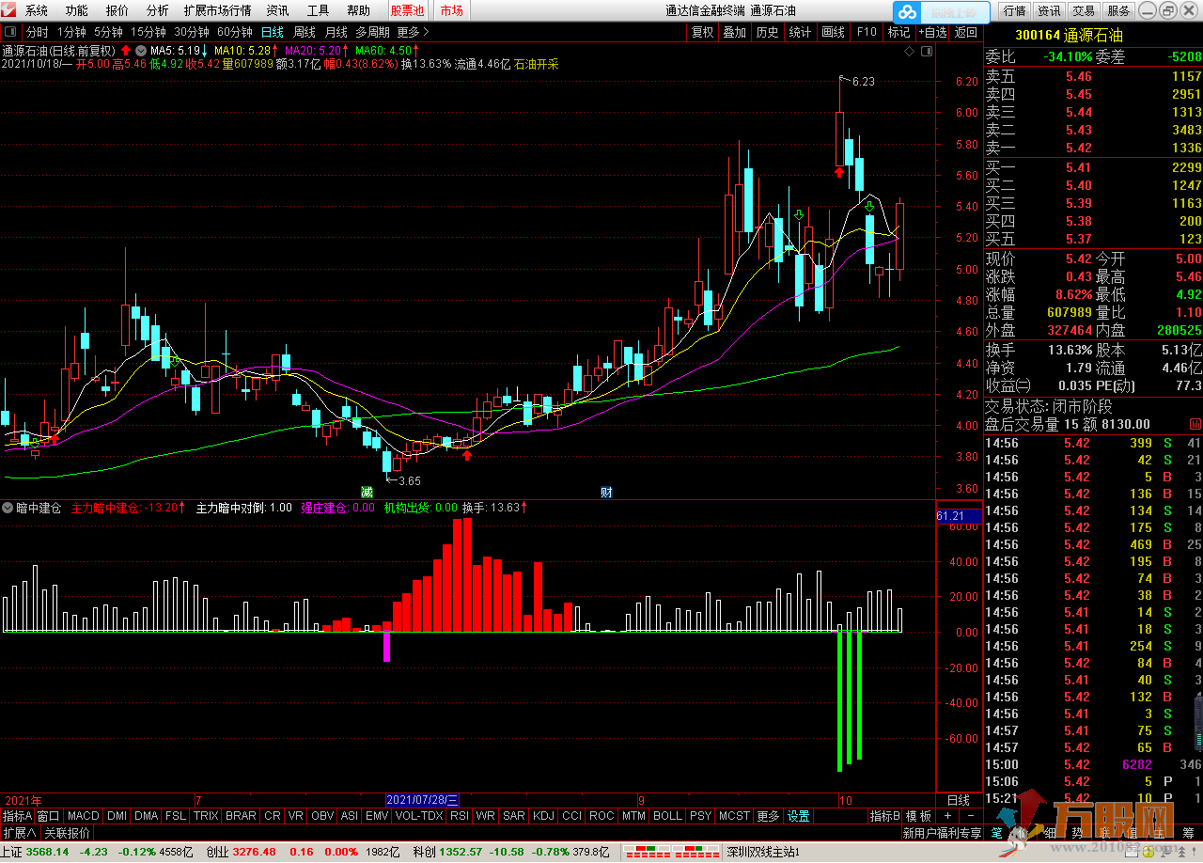Click the 指标B tab
Viewport: 1203px width, 863px height.
click(x=884, y=816)
